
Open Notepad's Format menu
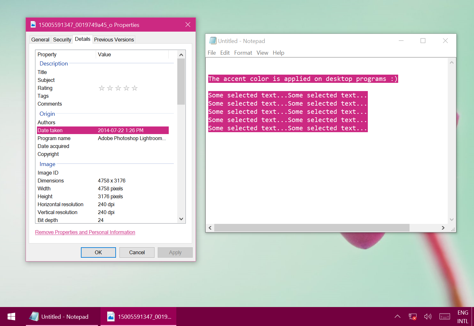click(243, 53)
